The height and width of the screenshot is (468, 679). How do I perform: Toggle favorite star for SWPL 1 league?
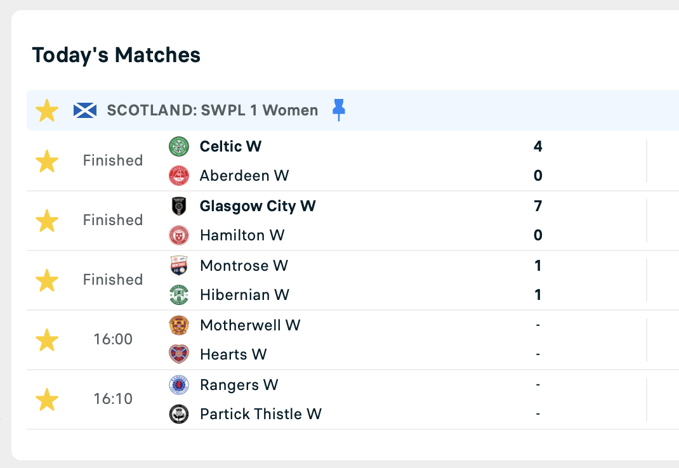tap(47, 110)
